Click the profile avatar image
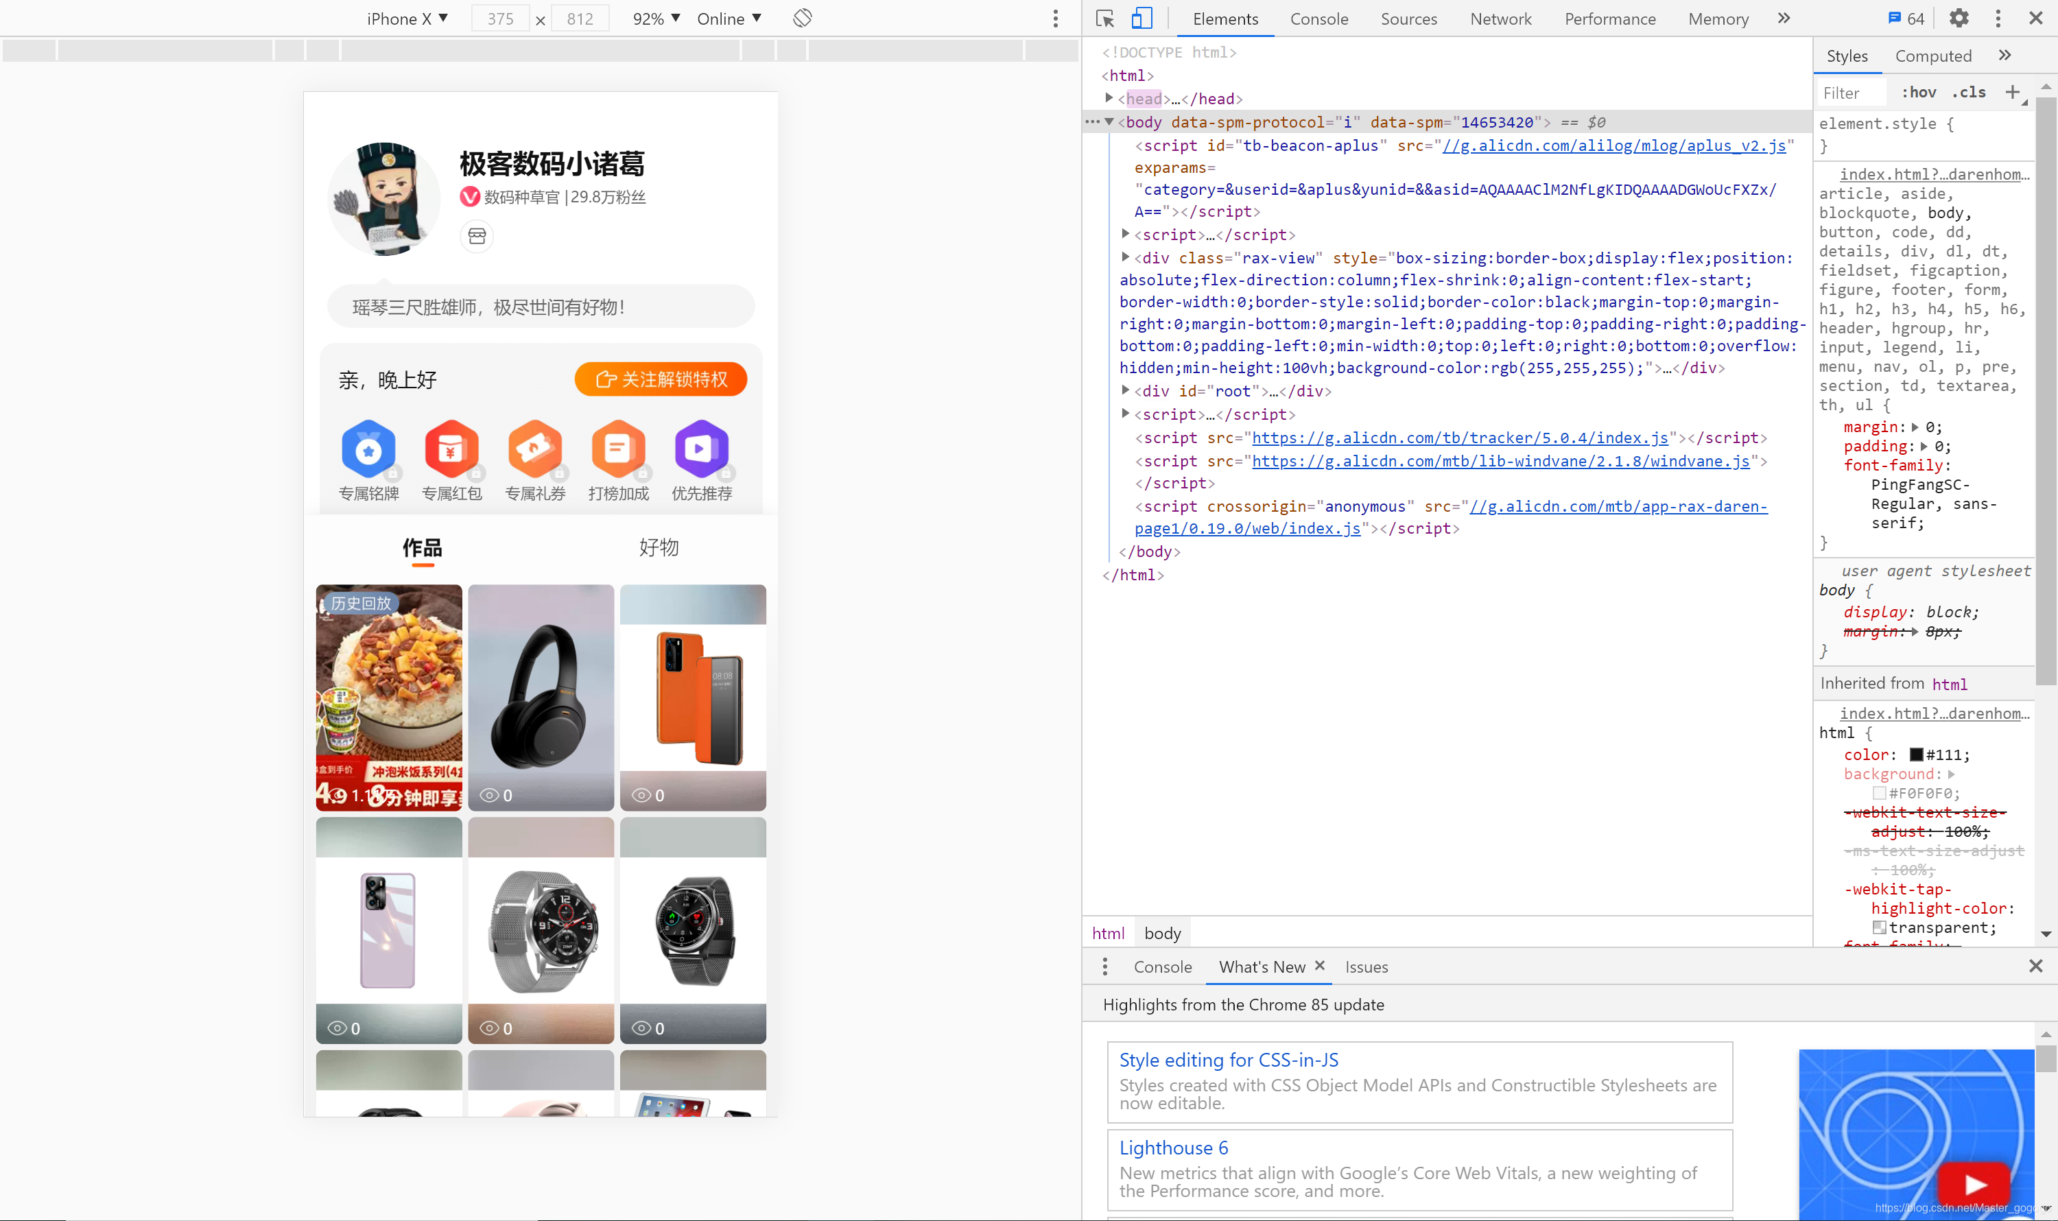 tap(383, 198)
